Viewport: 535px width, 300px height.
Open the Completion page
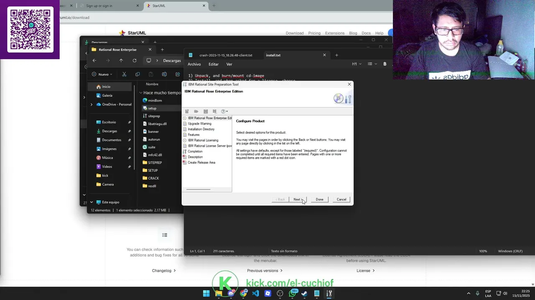195,151
